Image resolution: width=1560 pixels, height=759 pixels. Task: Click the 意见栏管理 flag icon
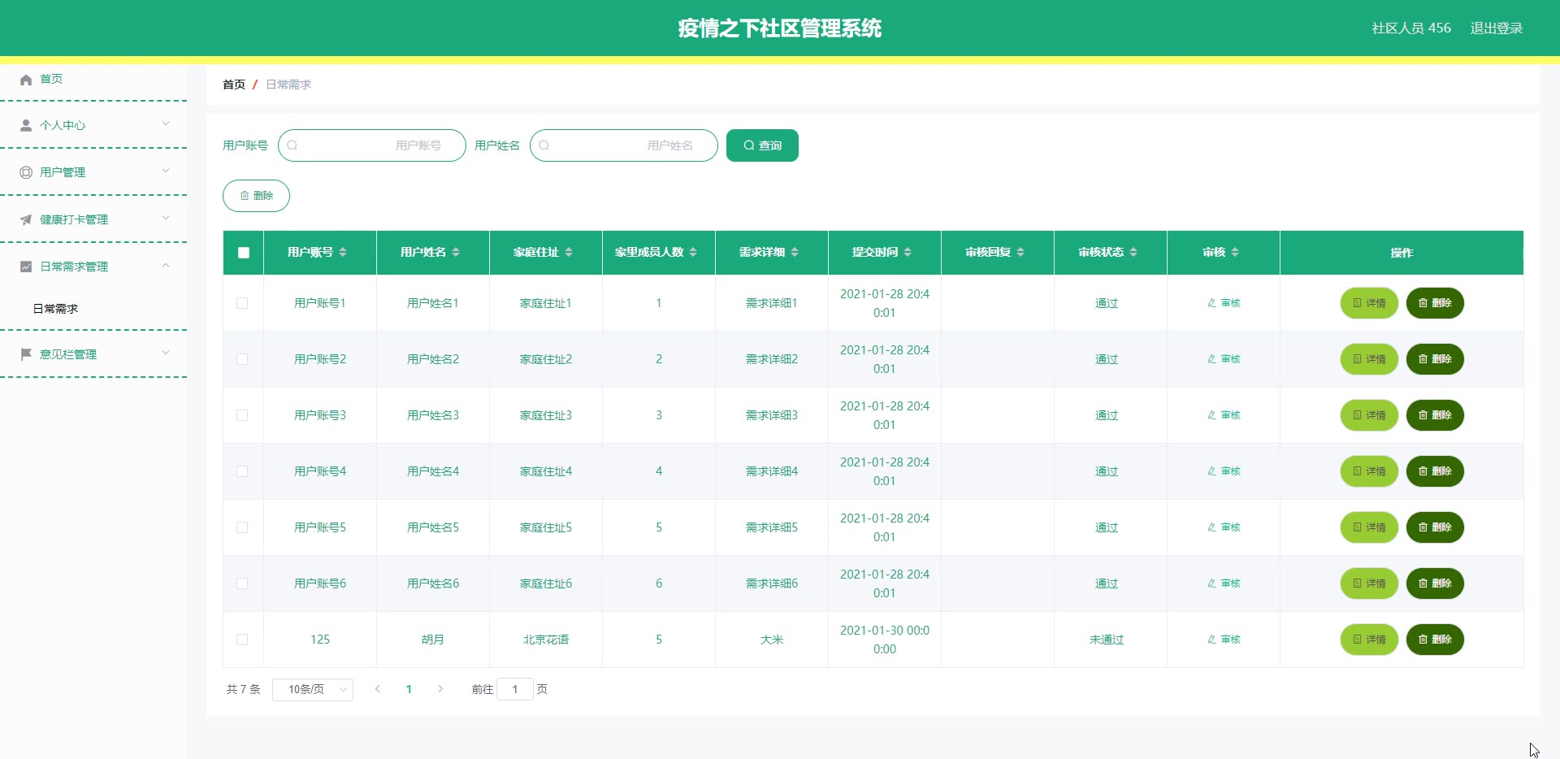coord(26,354)
